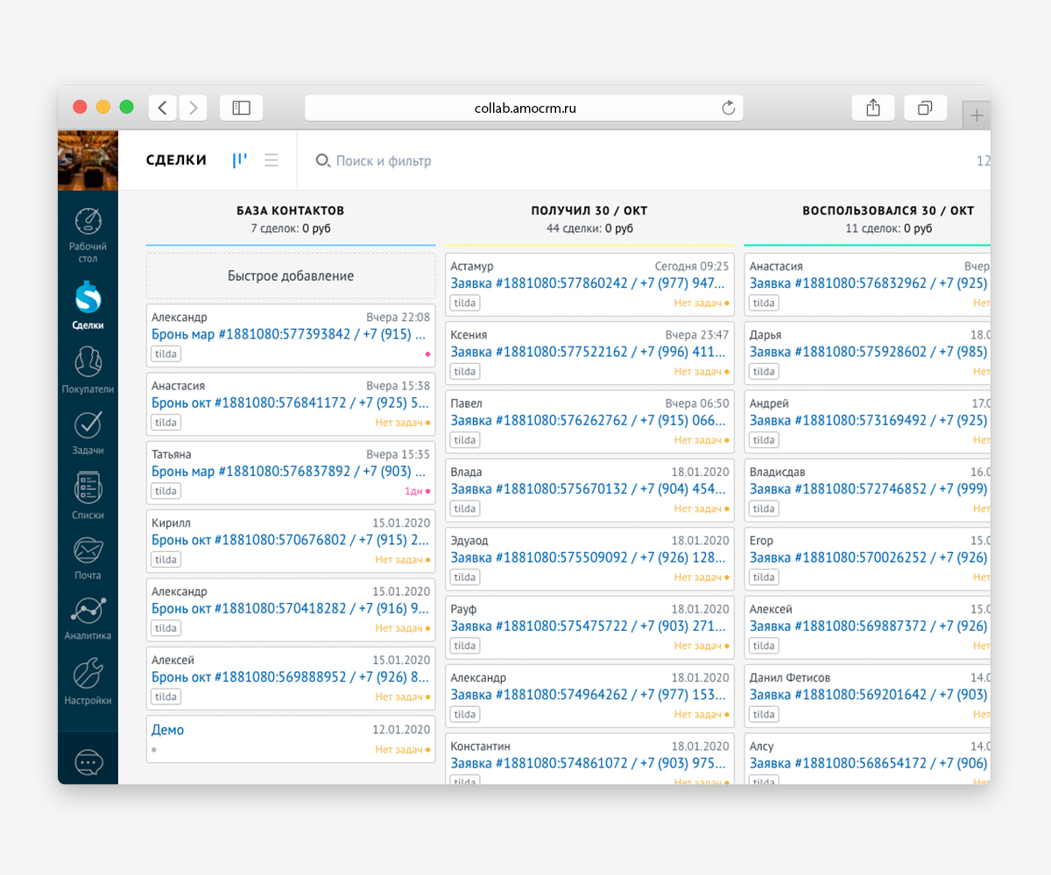
Task: Select the ВОСПОЛЬЗОВАЛСЯ 30 / ОКТ column header
Action: (x=888, y=211)
